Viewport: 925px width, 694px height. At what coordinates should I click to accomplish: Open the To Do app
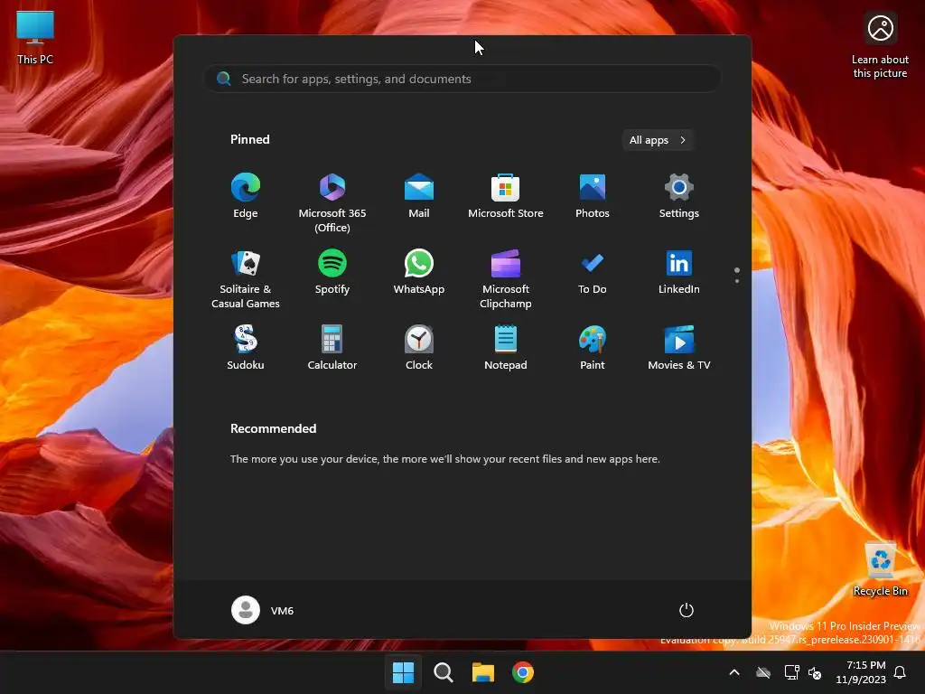click(593, 271)
